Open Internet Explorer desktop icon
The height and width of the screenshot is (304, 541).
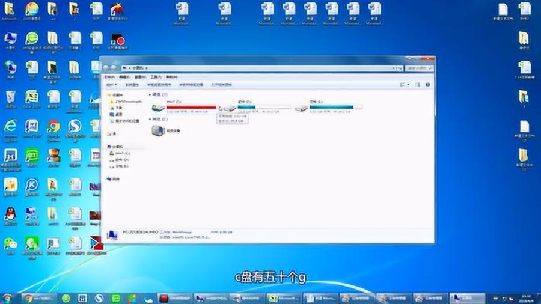(10, 127)
